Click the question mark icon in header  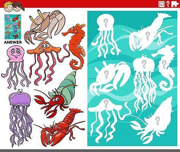[168, 4]
